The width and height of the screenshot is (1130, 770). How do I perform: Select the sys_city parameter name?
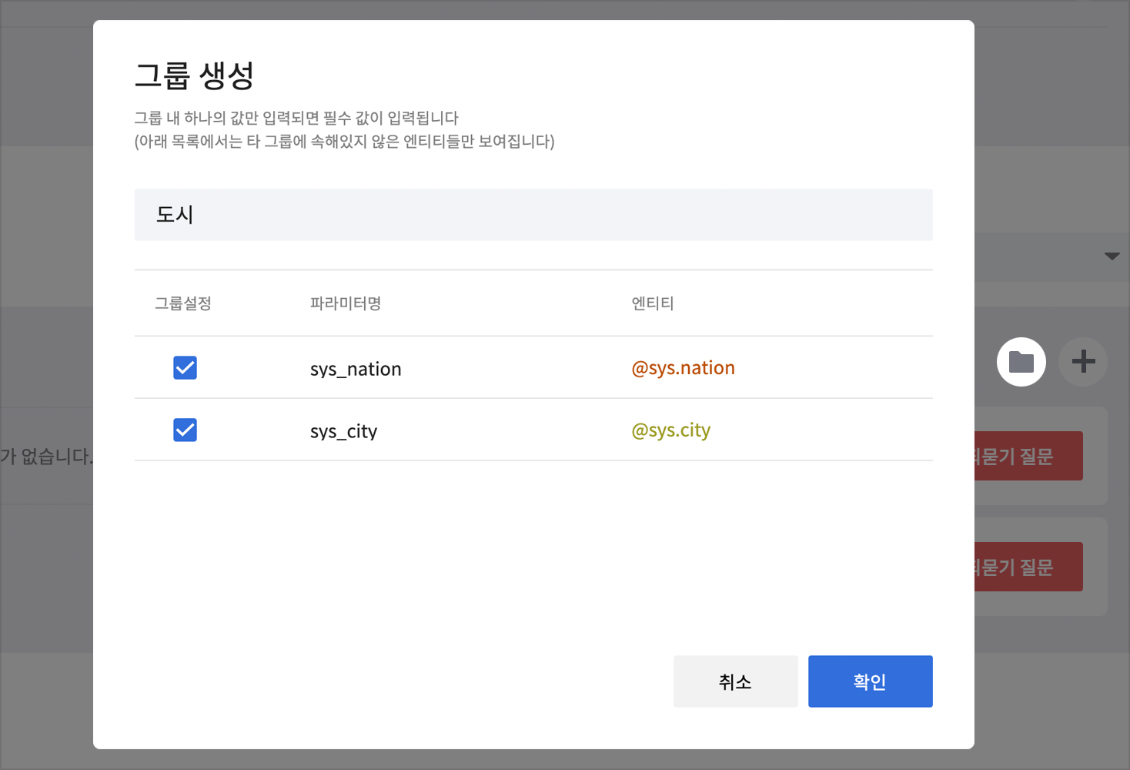pos(343,431)
